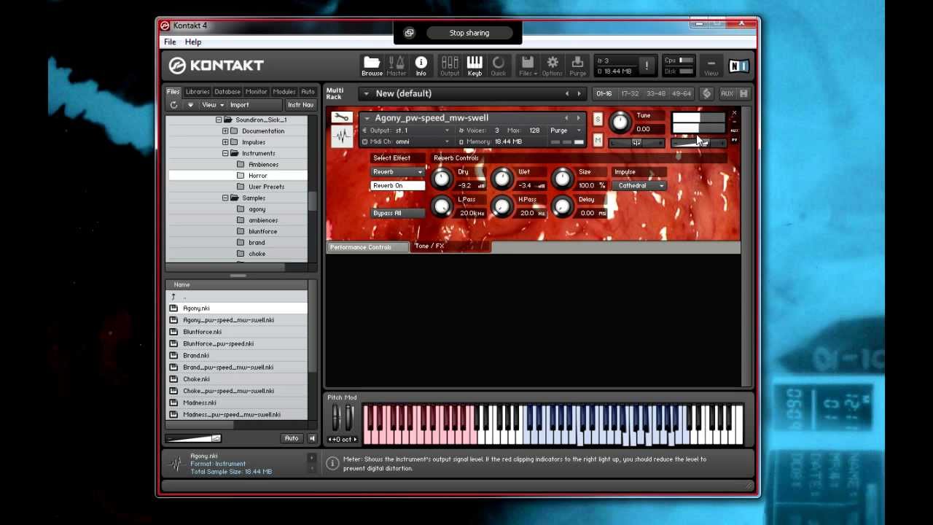
Task: Collapse the Soundiron_Sick_1 folder
Action: pyautogui.click(x=219, y=120)
